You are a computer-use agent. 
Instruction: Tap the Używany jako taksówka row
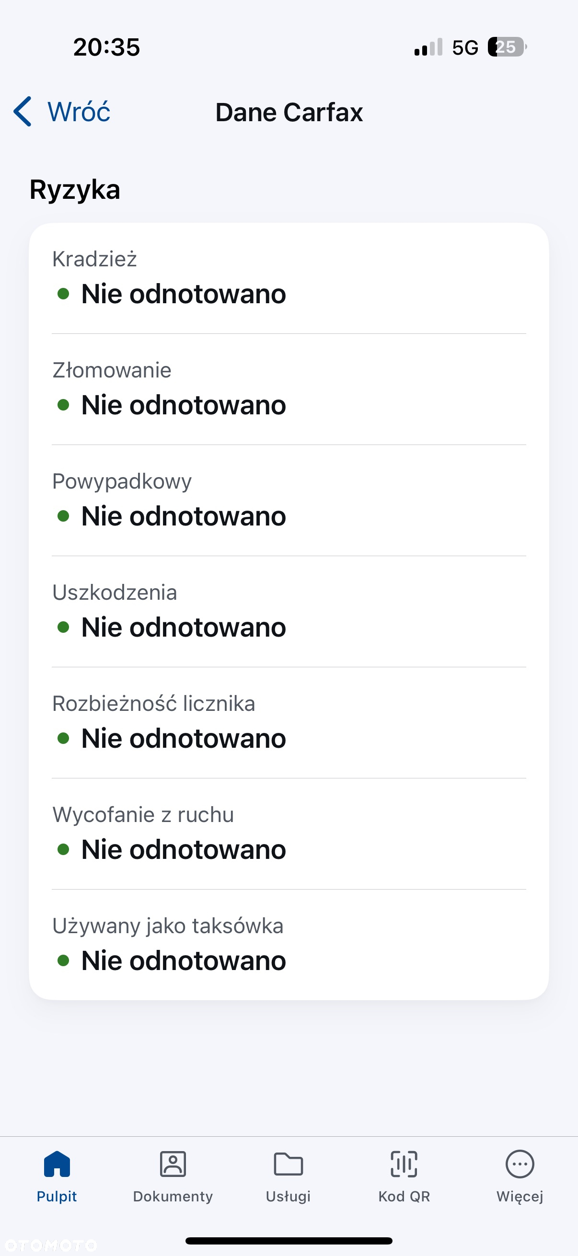click(x=289, y=945)
